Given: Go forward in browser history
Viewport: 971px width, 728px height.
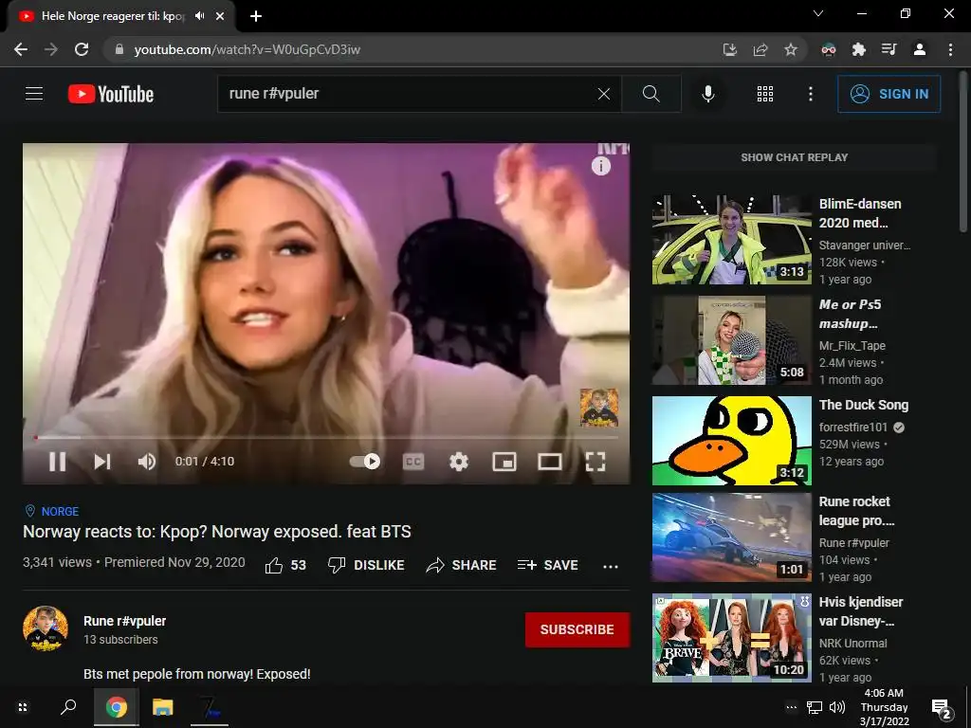Looking at the screenshot, I should point(51,49).
